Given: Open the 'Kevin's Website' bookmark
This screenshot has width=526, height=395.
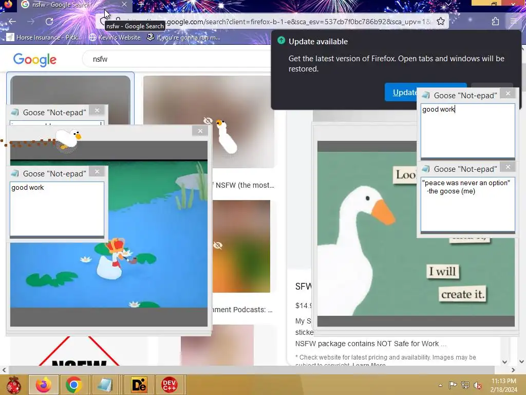Looking at the screenshot, I should 115,37.
